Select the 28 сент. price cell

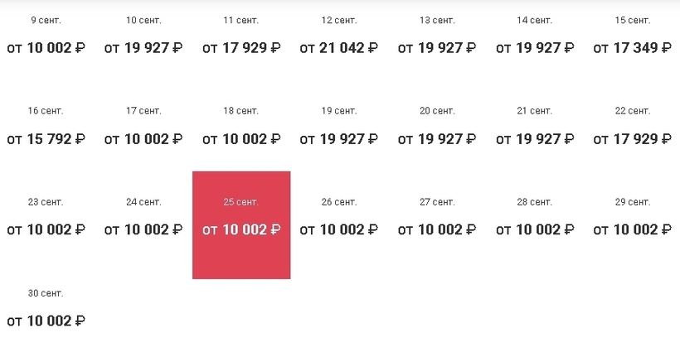click(x=534, y=219)
